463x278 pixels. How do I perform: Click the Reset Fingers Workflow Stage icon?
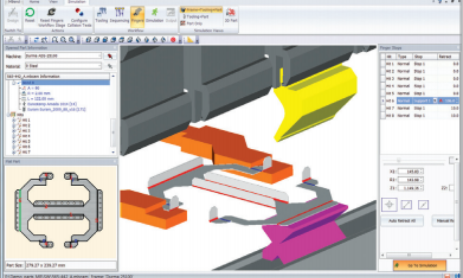tap(51, 14)
